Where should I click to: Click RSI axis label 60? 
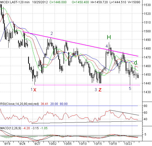click(145, 113)
